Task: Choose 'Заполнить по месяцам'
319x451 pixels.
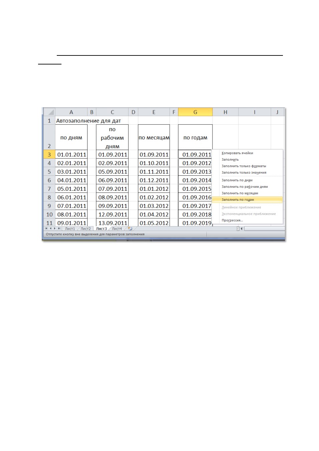Action: [x=248, y=193]
